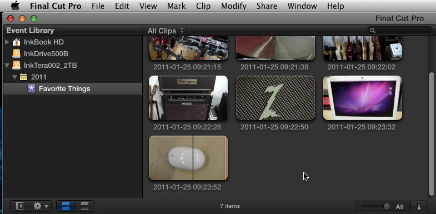Select the Favorite Things event
Image resolution: width=436 pixels, height=214 pixels.
click(x=73, y=89)
